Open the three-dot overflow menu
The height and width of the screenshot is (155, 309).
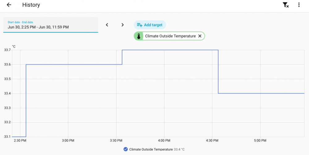(x=299, y=5)
